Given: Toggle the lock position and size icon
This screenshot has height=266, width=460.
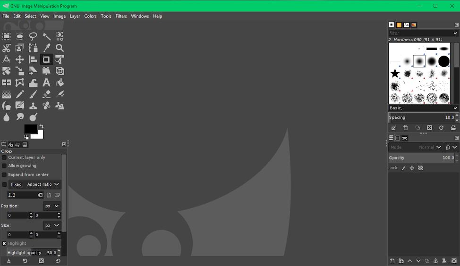Looking at the screenshot, I should [412, 168].
